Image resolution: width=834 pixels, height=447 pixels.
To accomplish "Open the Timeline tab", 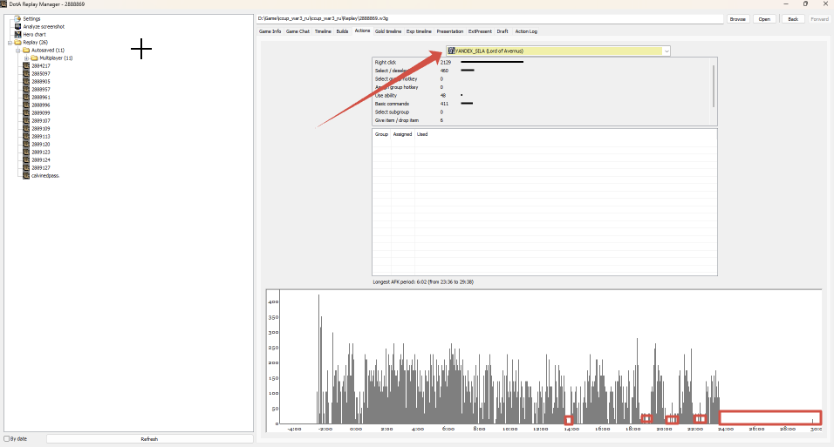I will point(323,31).
